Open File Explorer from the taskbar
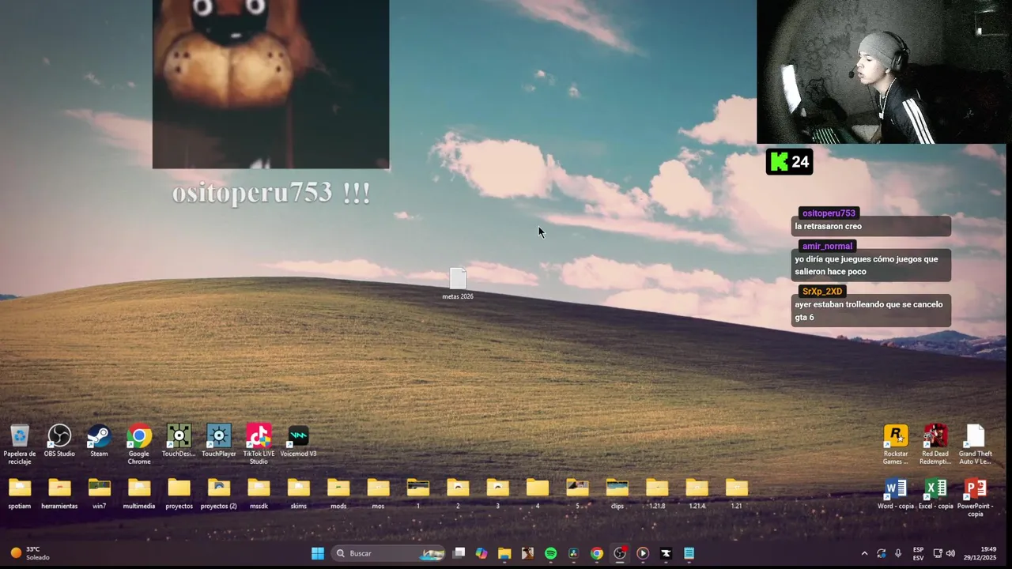 504,553
